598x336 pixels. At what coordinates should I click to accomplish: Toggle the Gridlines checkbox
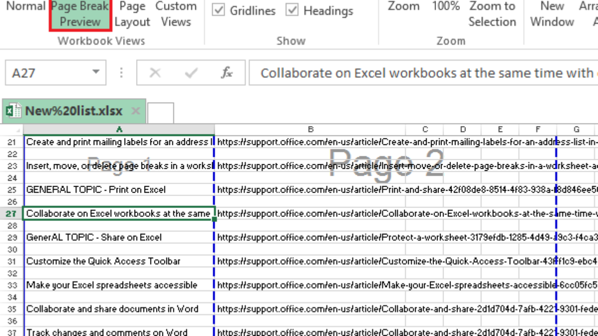click(x=218, y=10)
